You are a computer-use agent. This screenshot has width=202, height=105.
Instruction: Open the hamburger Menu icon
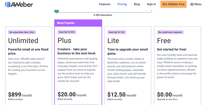coord(192,4)
